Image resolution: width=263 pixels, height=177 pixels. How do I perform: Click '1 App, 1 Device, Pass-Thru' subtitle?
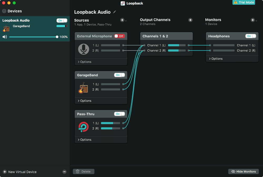(93, 24)
